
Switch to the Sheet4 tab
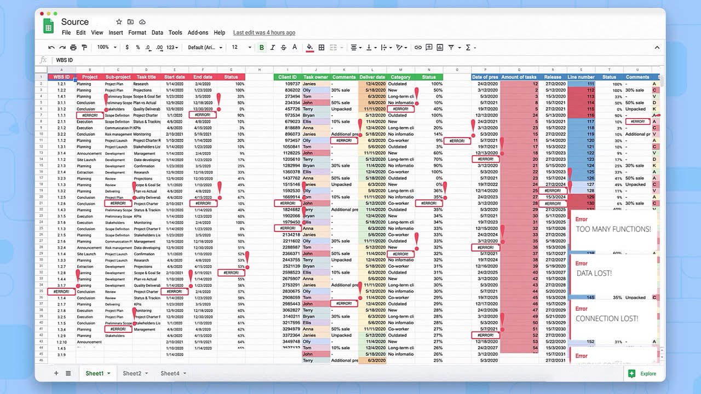(x=170, y=374)
